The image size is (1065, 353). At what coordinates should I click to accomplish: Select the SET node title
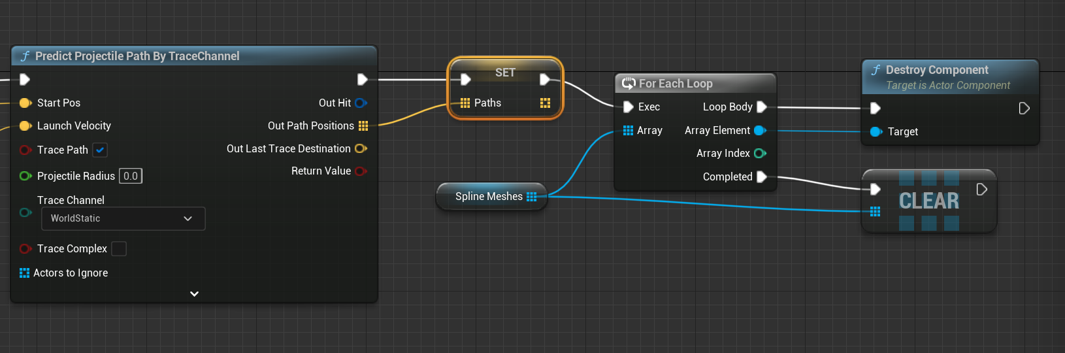[505, 73]
